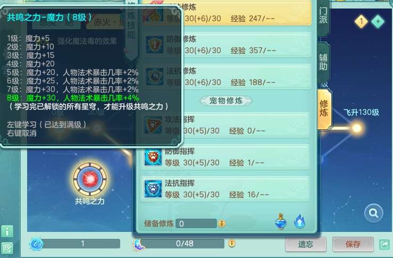Switch to the 辅助 side tab
Screen dimensions: 393x258
tap(323, 62)
